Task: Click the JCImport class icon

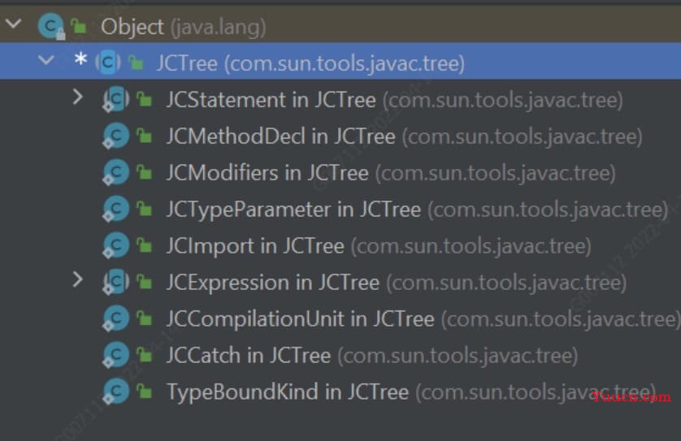Action: pyautogui.click(x=115, y=245)
